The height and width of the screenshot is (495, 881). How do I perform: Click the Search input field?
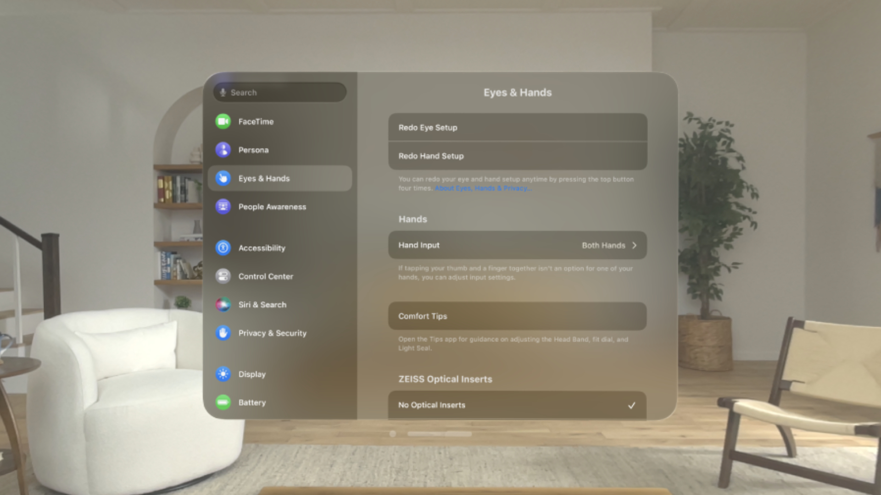click(279, 93)
